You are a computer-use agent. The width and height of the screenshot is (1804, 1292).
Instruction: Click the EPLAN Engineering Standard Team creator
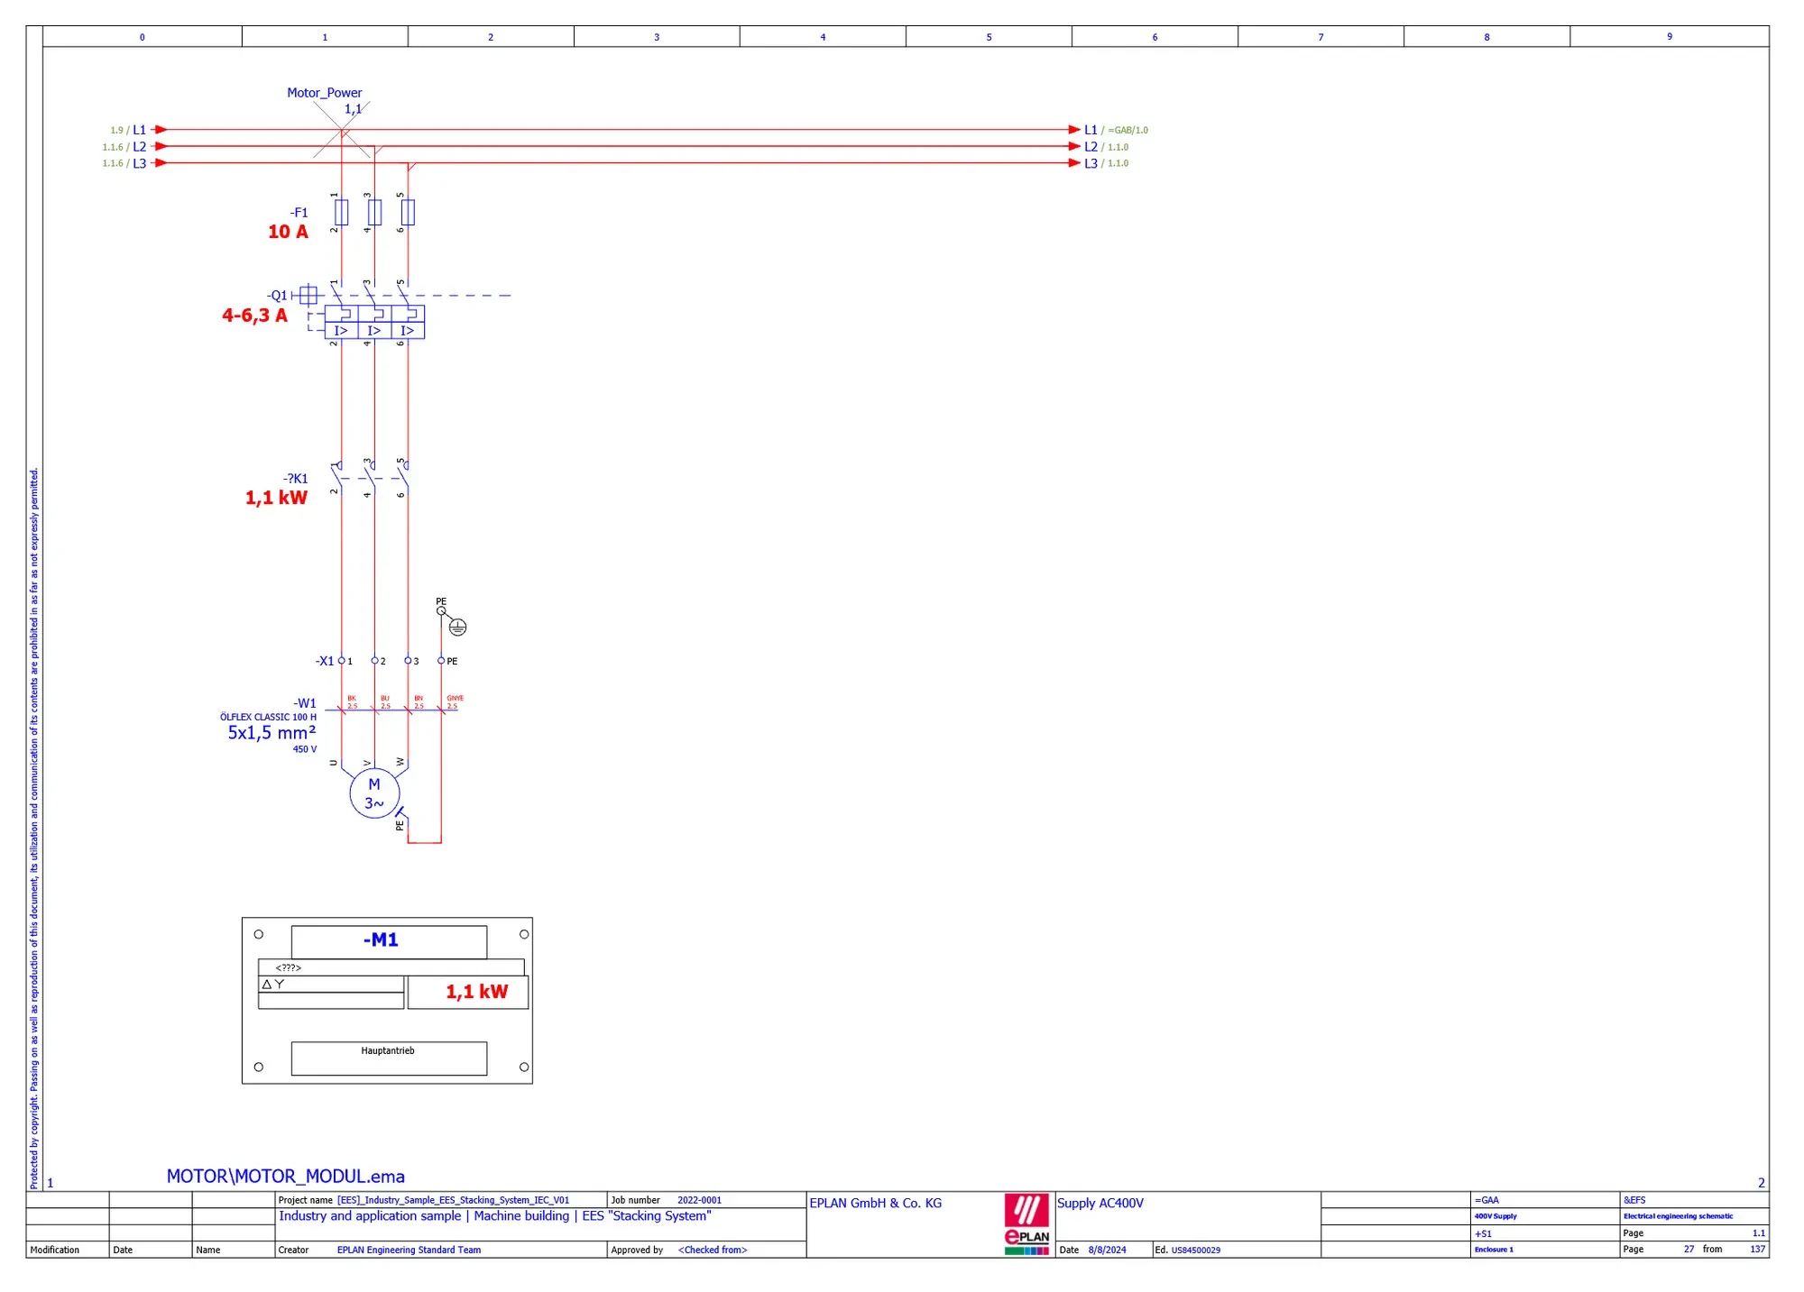pyautogui.click(x=409, y=1250)
